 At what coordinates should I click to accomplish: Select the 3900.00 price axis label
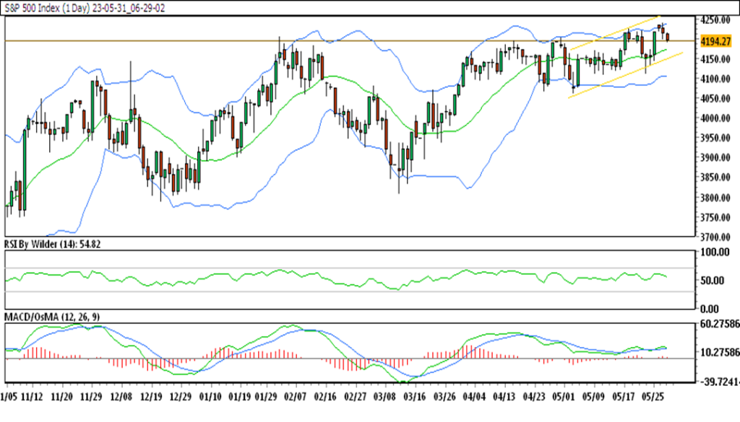[715, 158]
